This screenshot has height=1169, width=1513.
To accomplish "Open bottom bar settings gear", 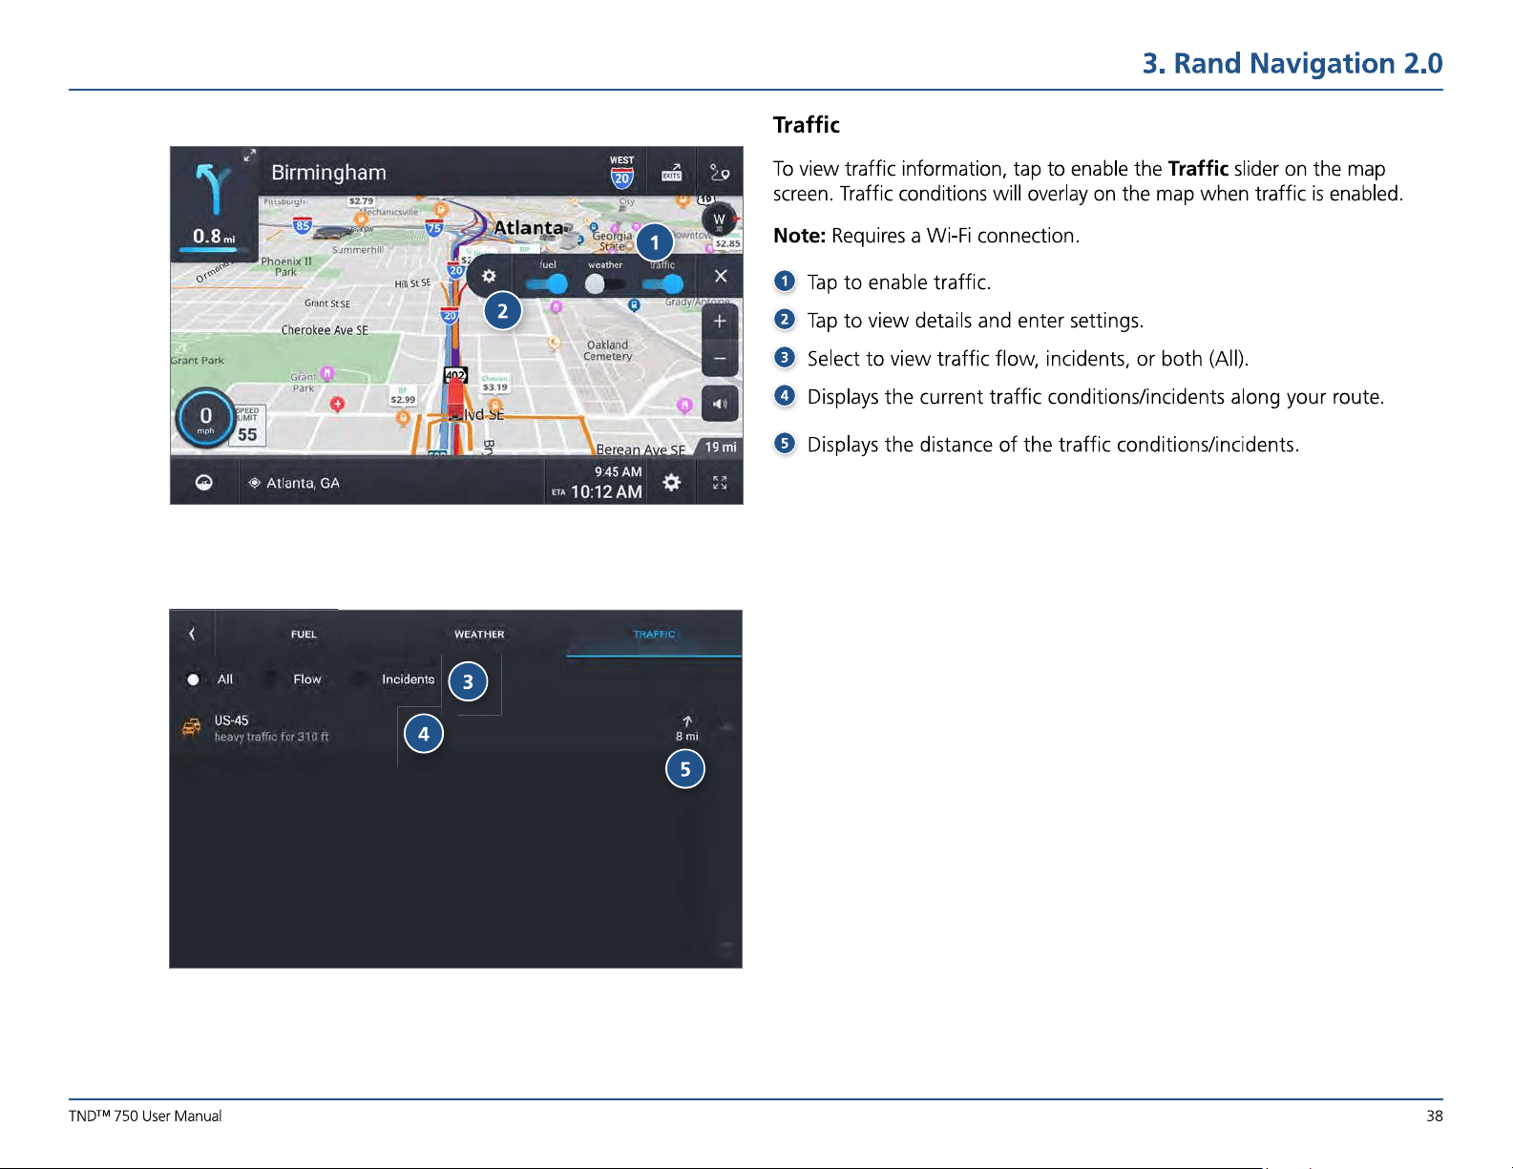I will tap(672, 482).
